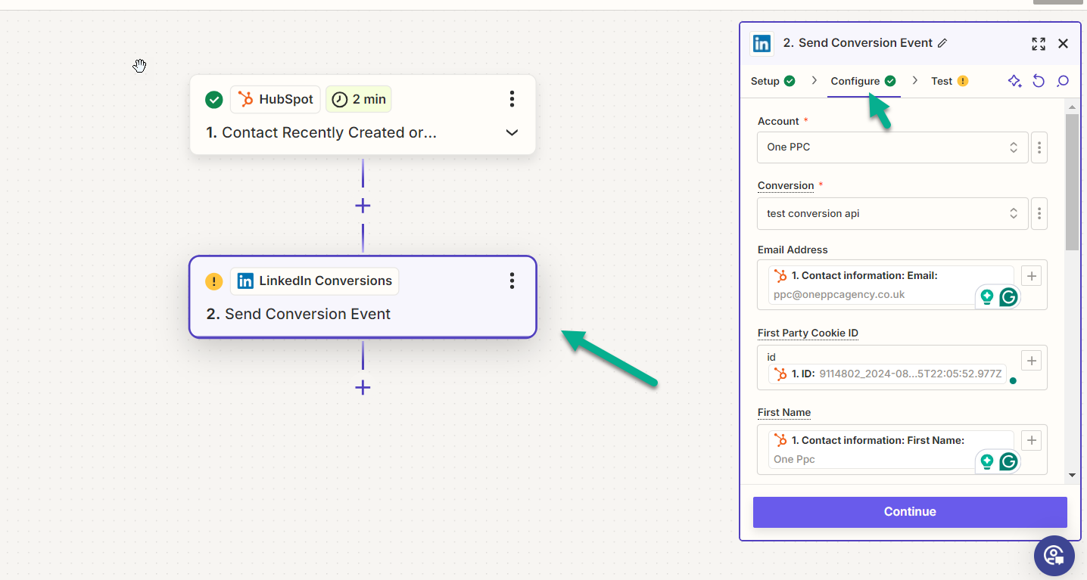
Task: Click the Grammarly icon in Email Address field
Action: [x=1008, y=297]
